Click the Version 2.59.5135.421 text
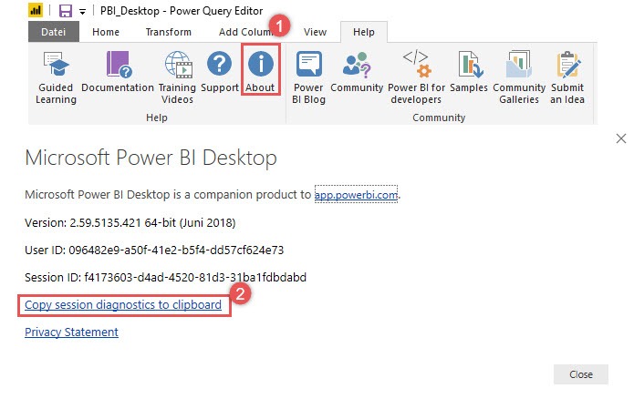 tap(130, 222)
